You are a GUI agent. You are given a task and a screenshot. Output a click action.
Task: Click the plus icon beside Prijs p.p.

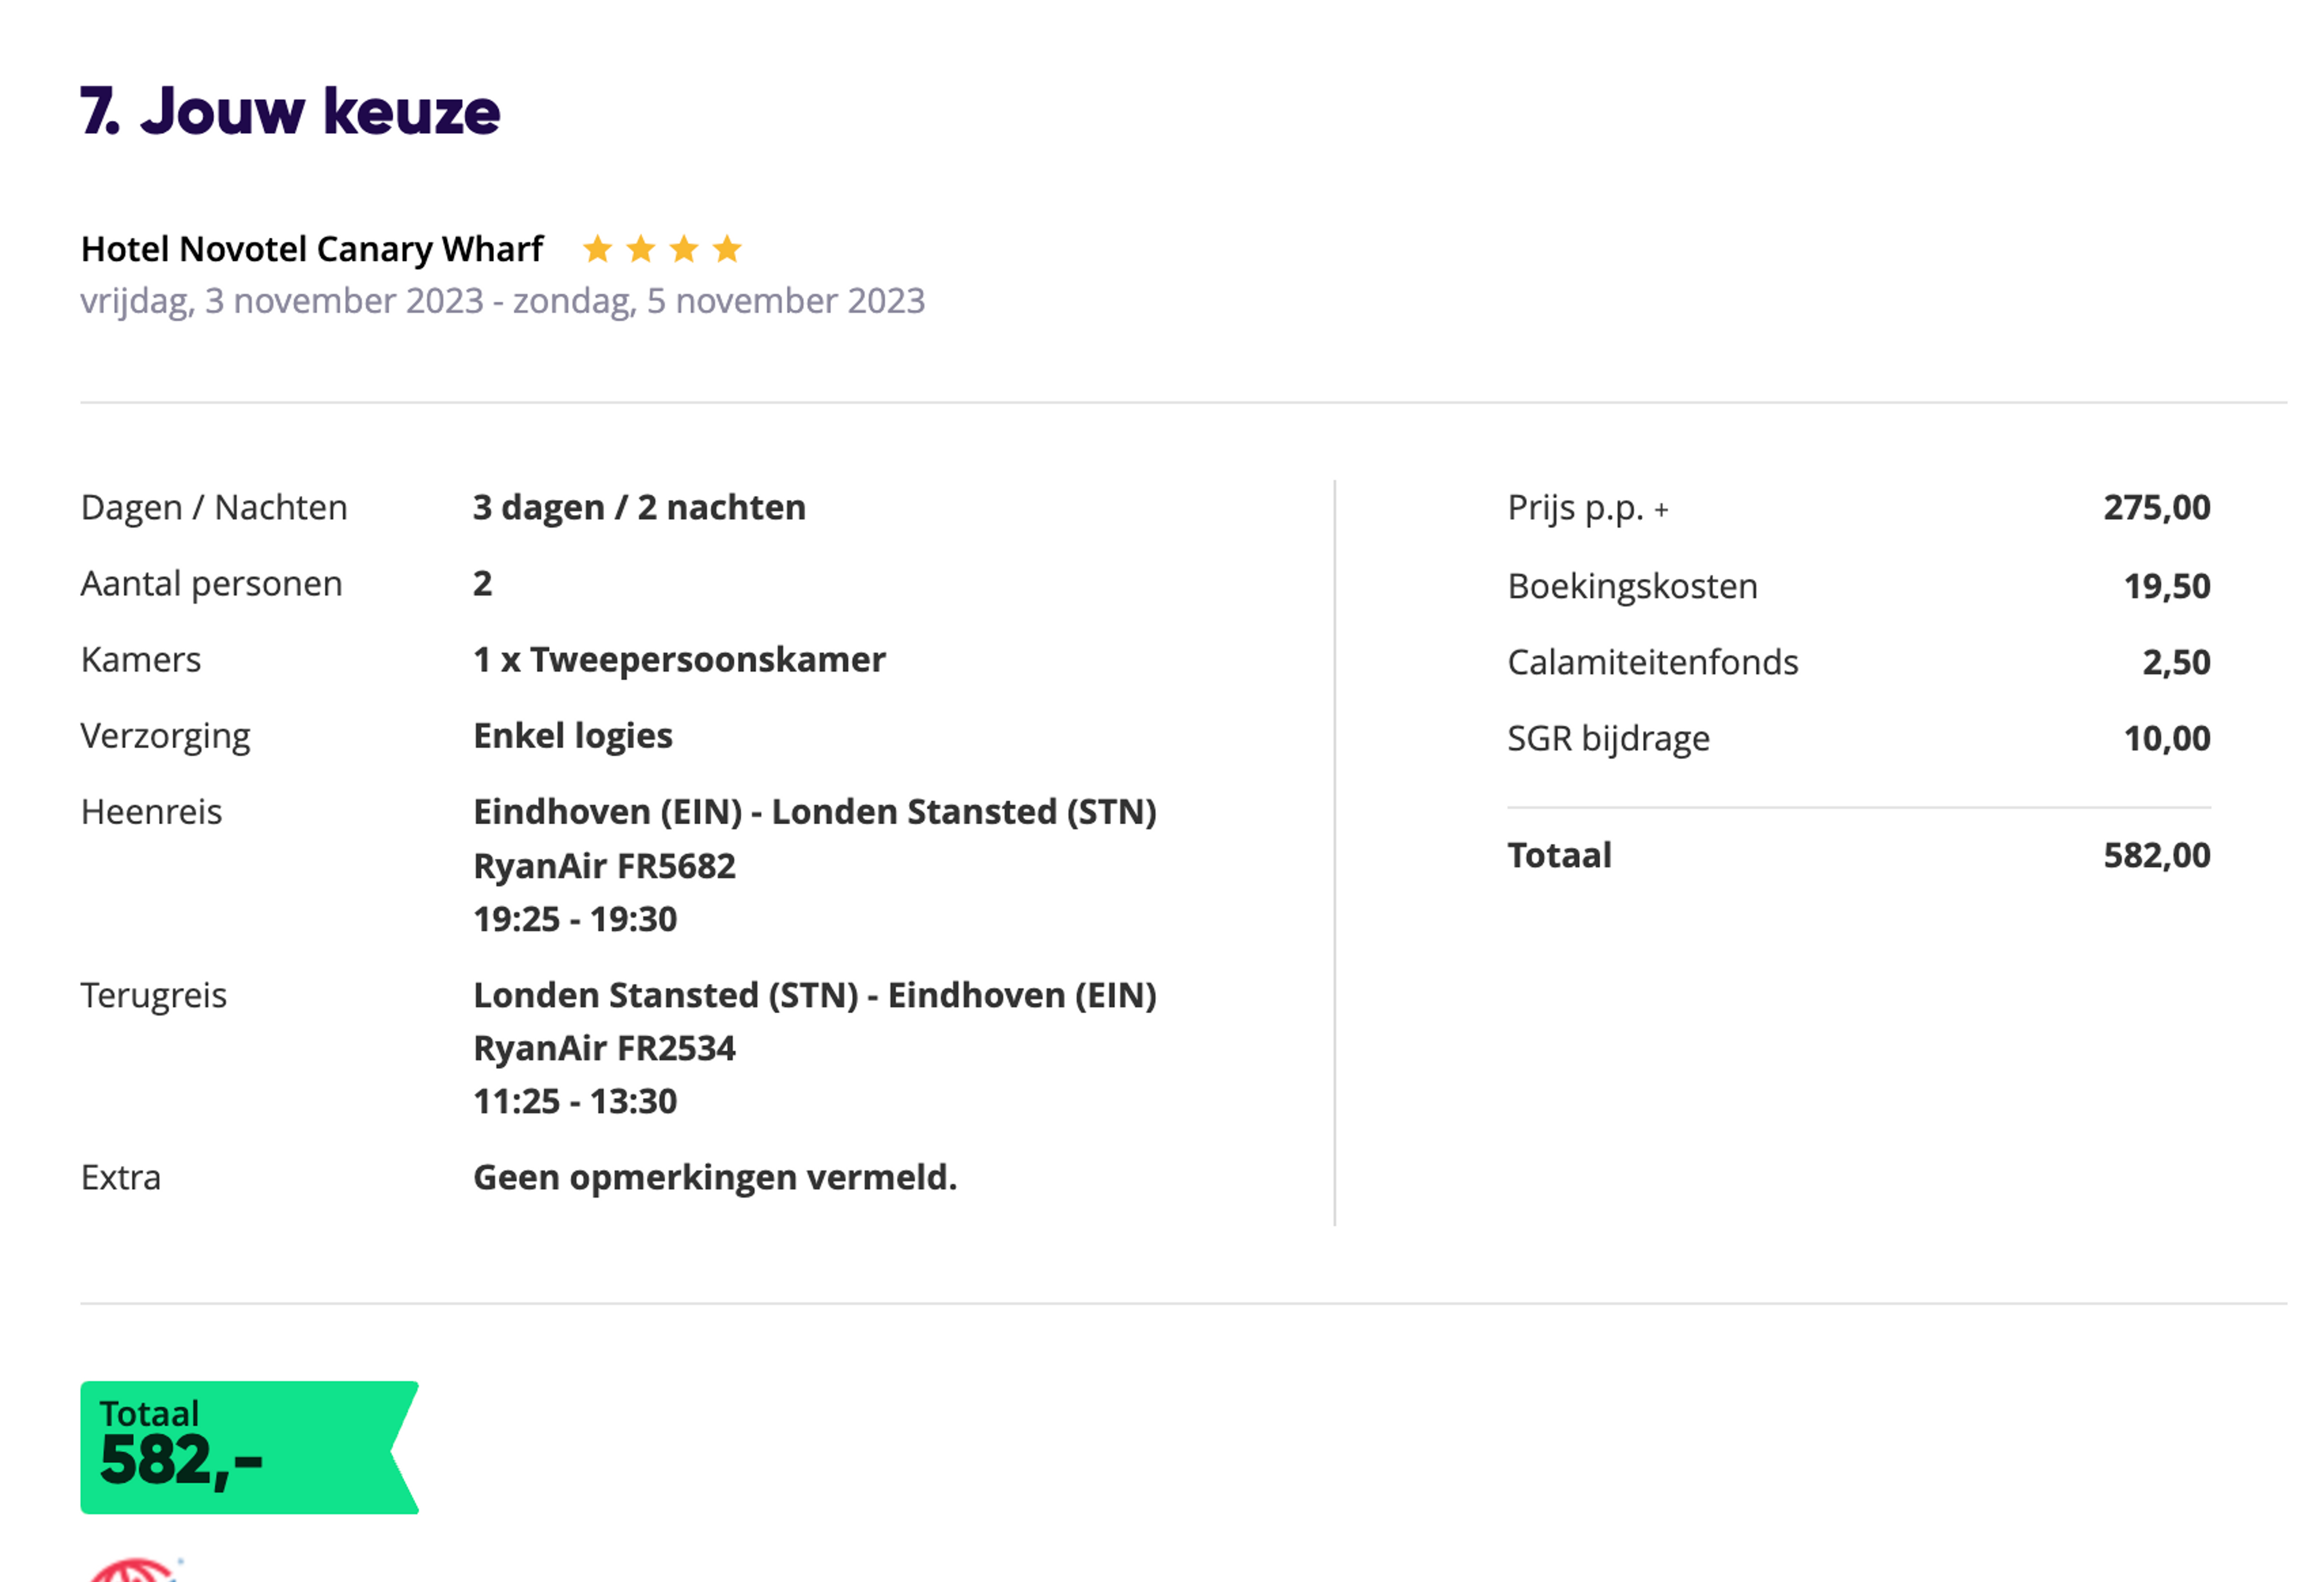click(x=1661, y=510)
